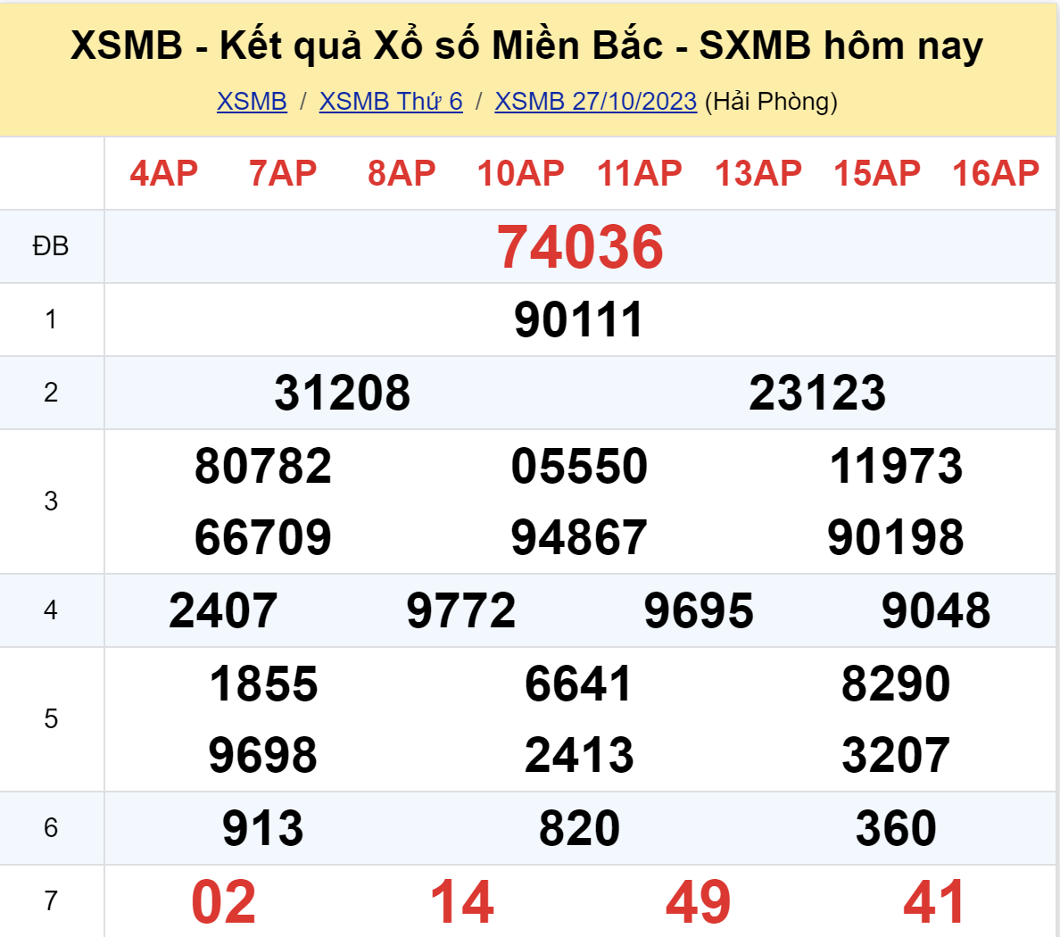Screen dimensions: 1060x937
Task: Select third prize number 11973
Action: (896, 466)
